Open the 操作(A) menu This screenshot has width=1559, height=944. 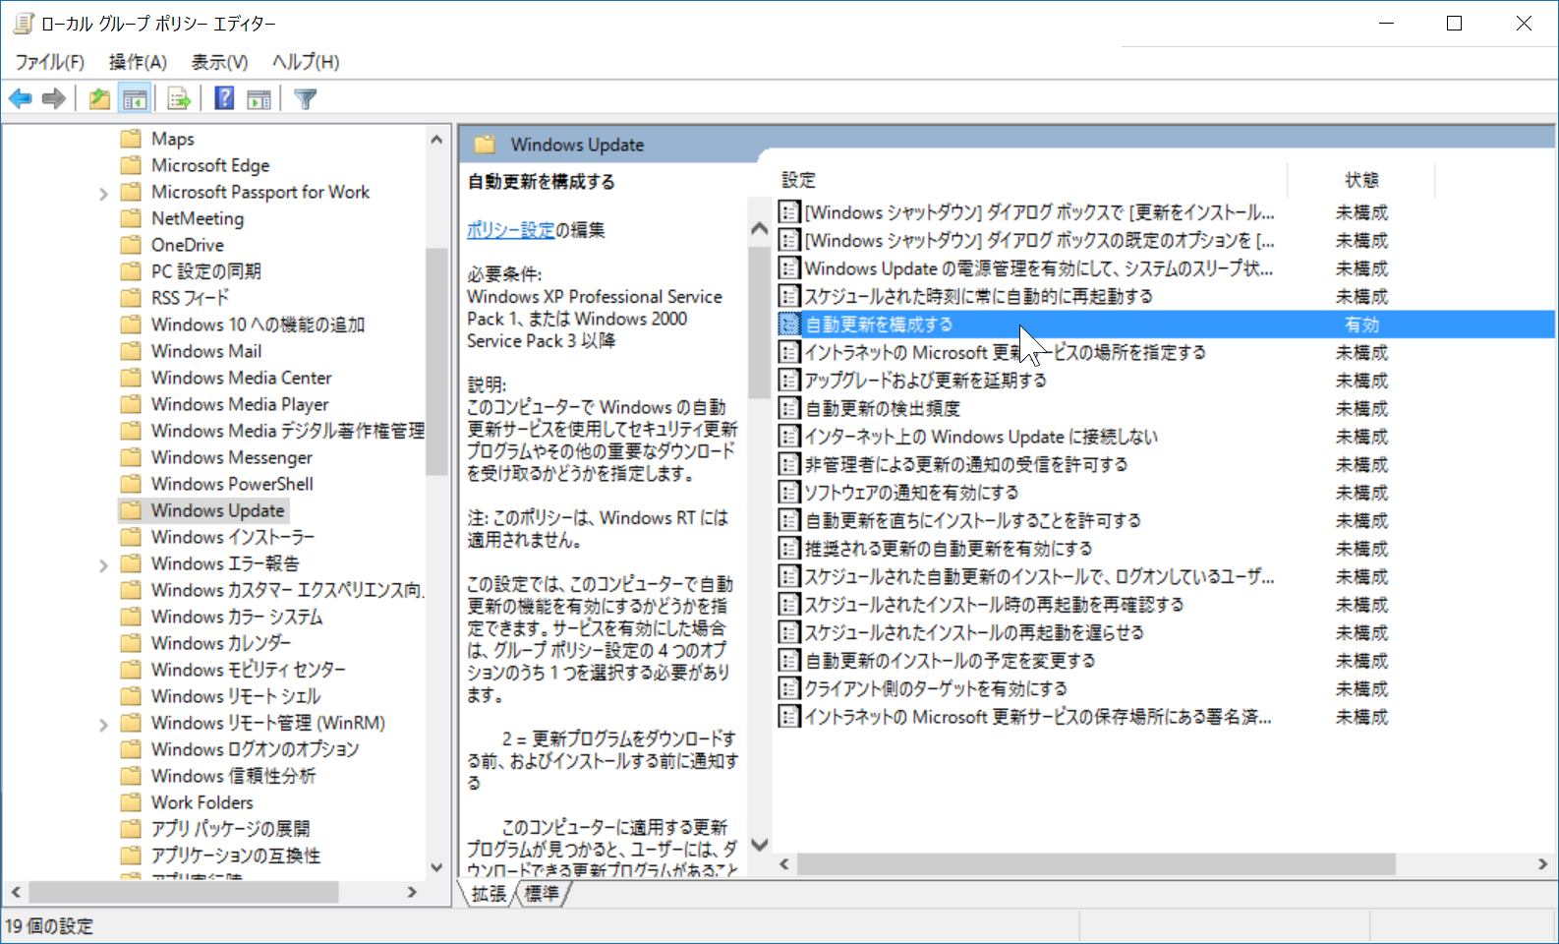(138, 62)
